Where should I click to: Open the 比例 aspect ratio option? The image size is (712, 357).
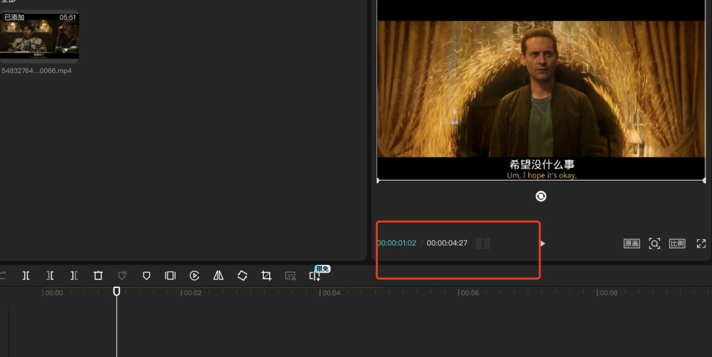[677, 244]
